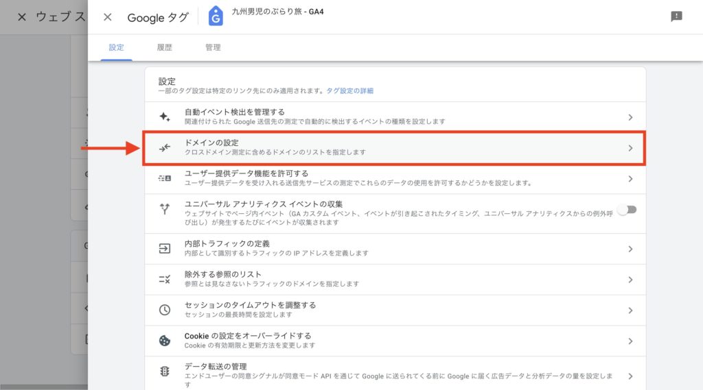Click the user data icon for ユーザー提供データ
Image resolution: width=703 pixels, height=390 pixels.
165,178
